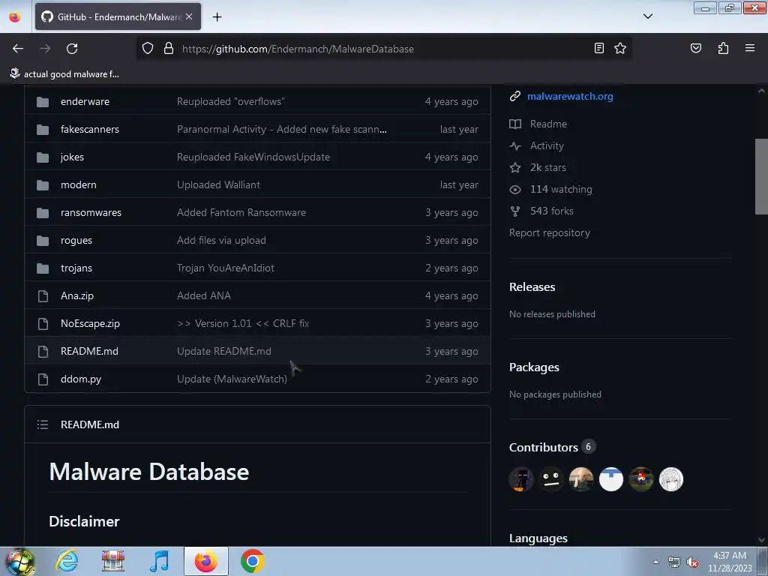Open the first contributor avatar

(521, 479)
